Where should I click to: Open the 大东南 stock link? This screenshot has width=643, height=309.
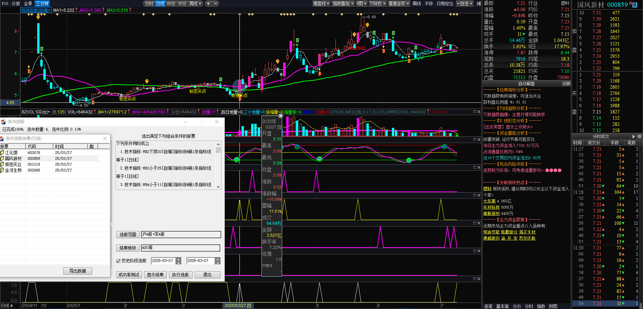coord(489,201)
